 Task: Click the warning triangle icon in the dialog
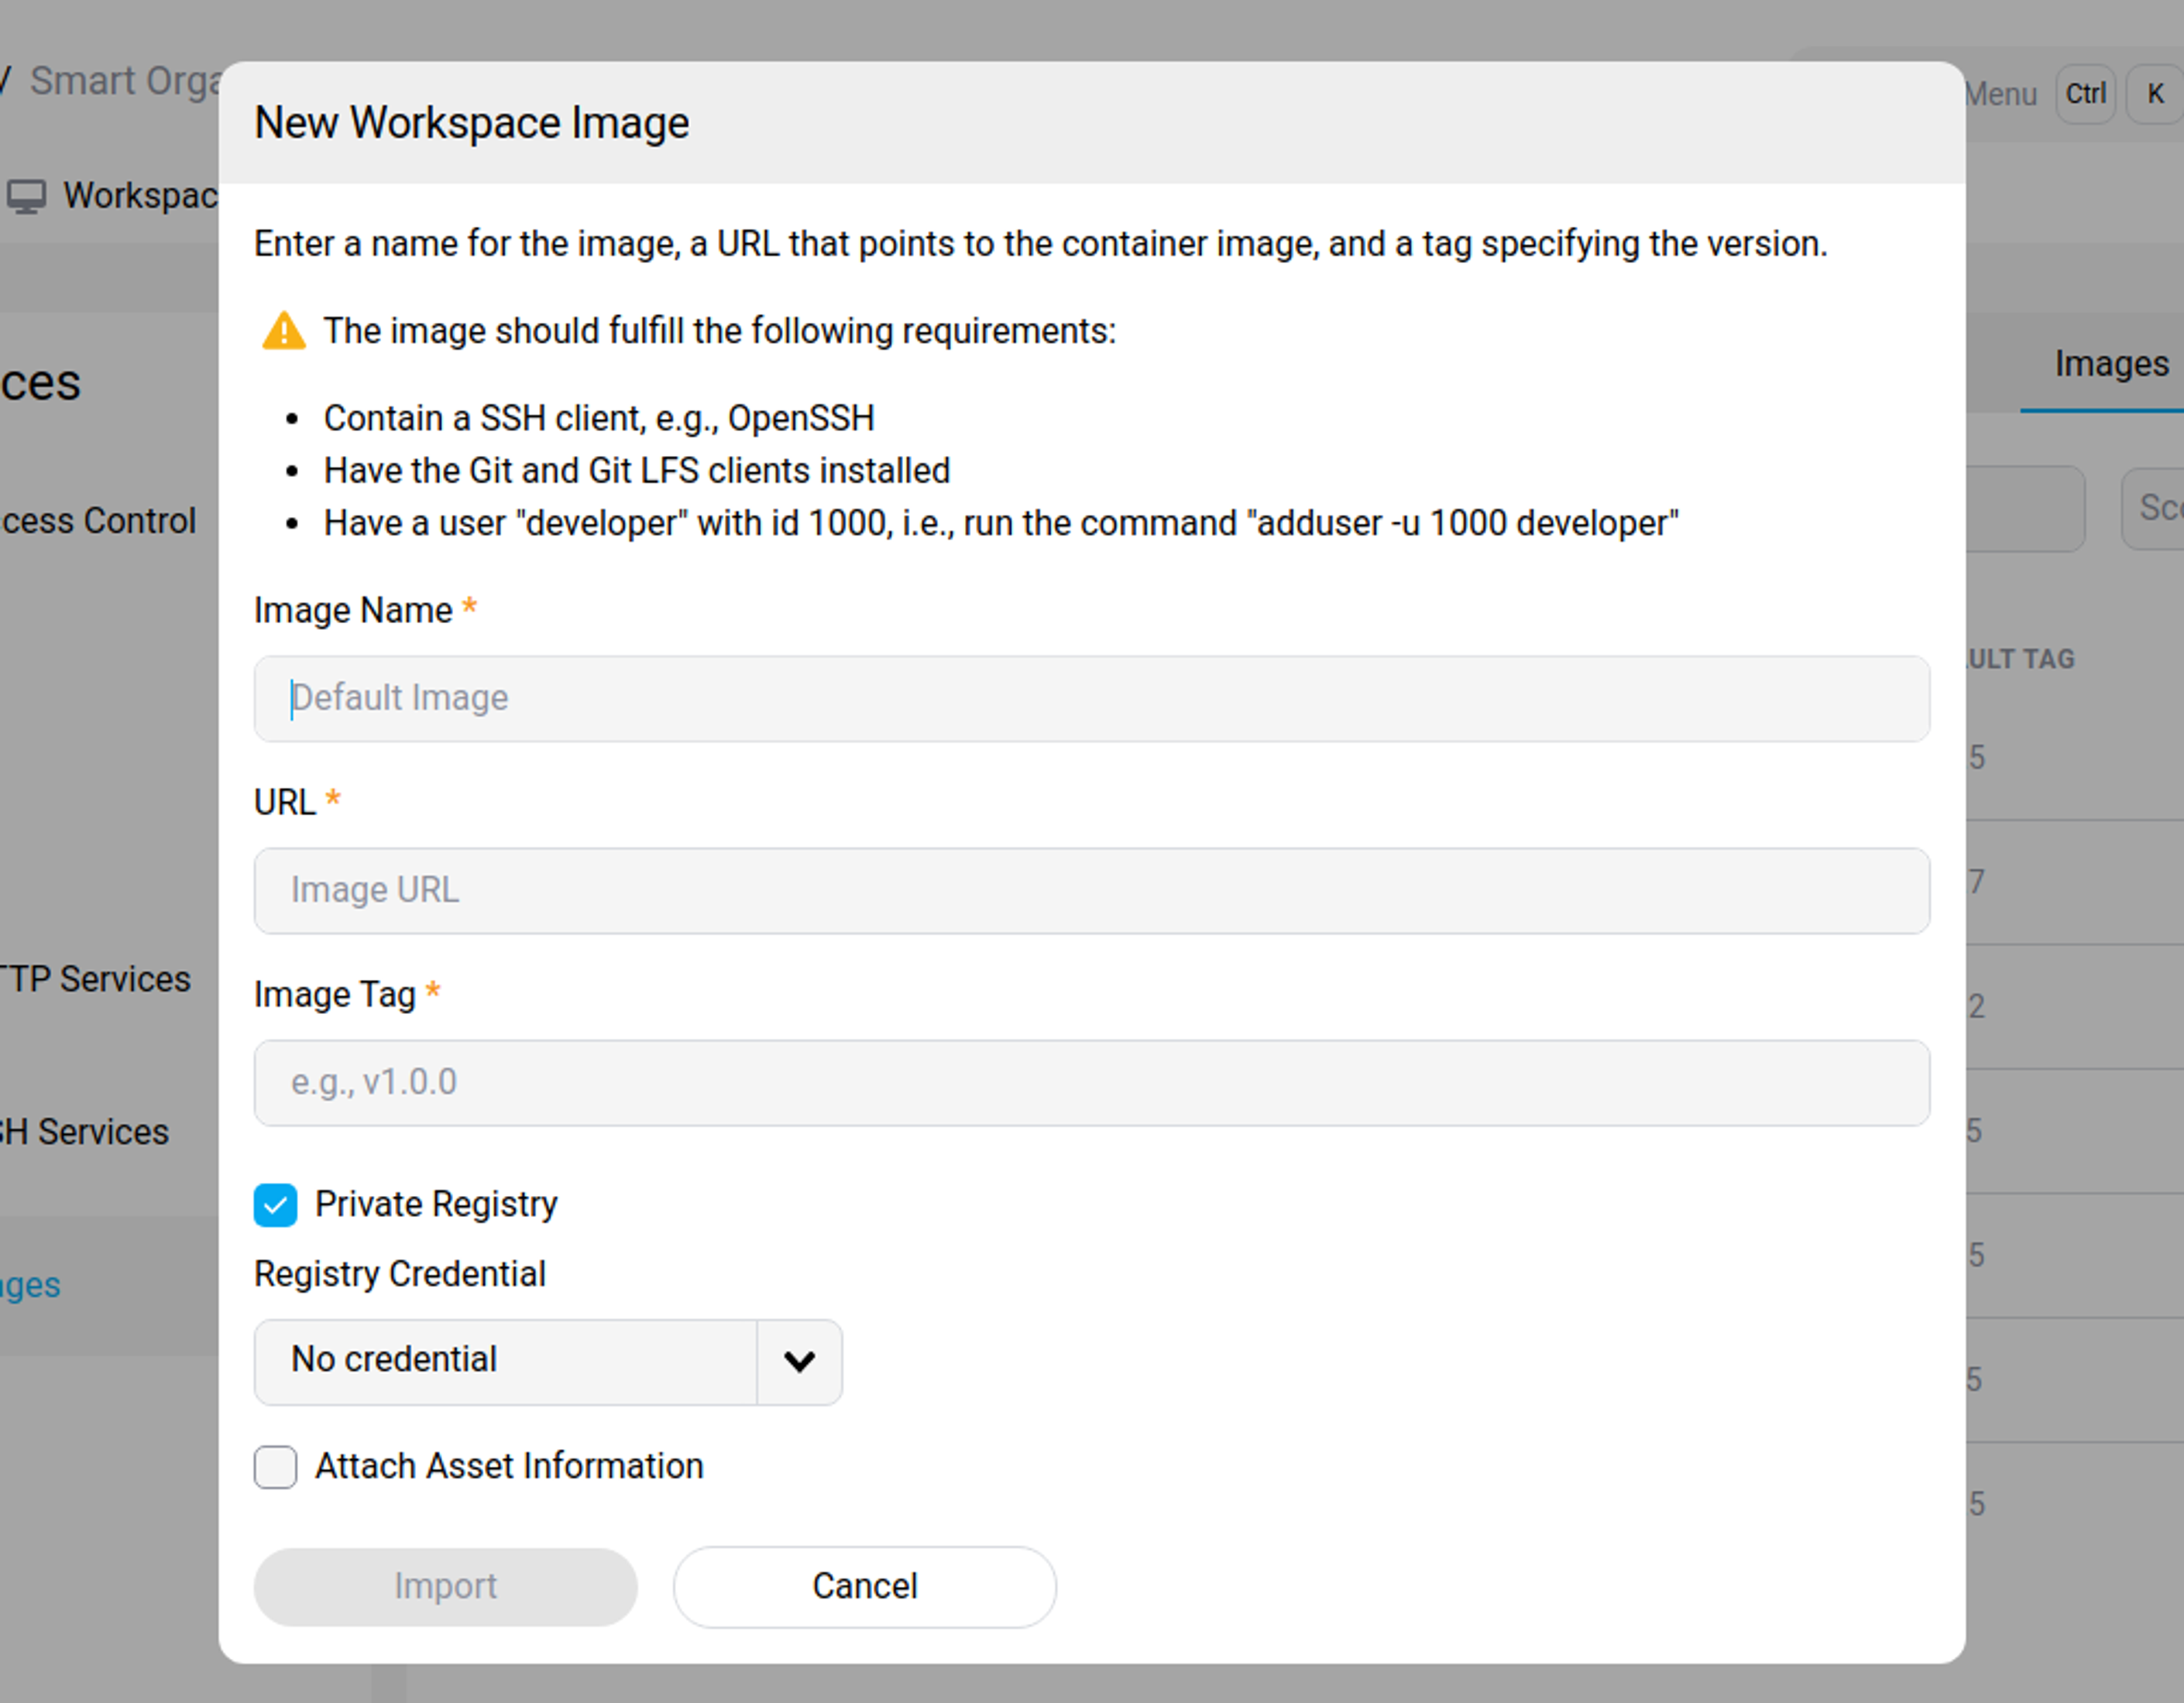(283, 331)
